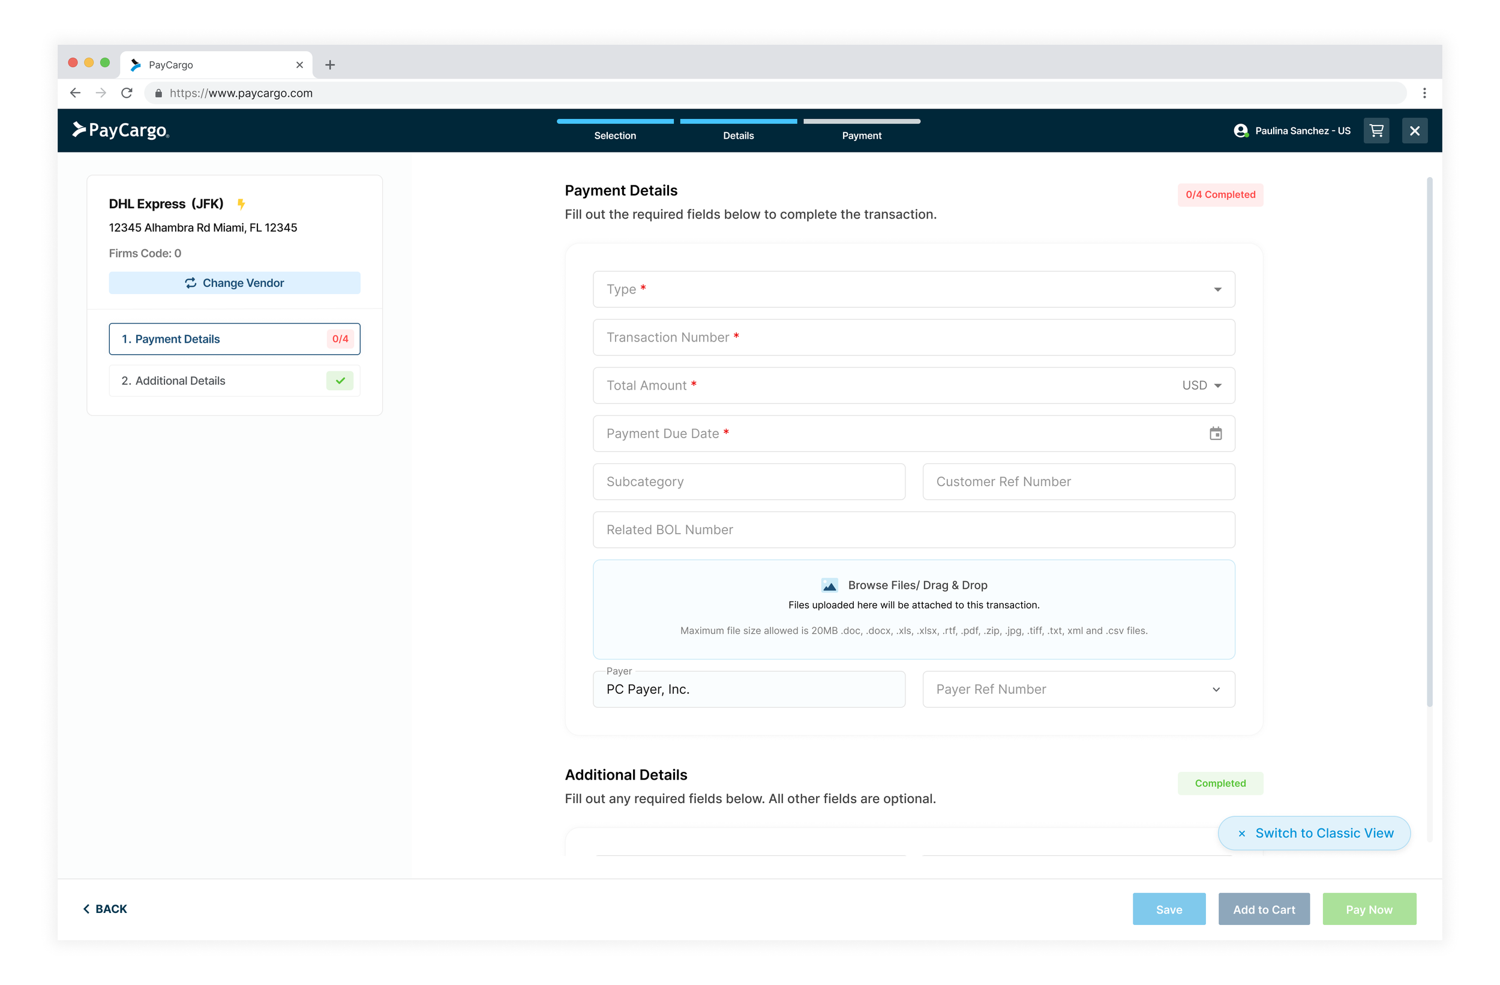Screen dimensions: 1500x985
Task: Click the Transaction Number input field
Action: pyautogui.click(x=913, y=337)
